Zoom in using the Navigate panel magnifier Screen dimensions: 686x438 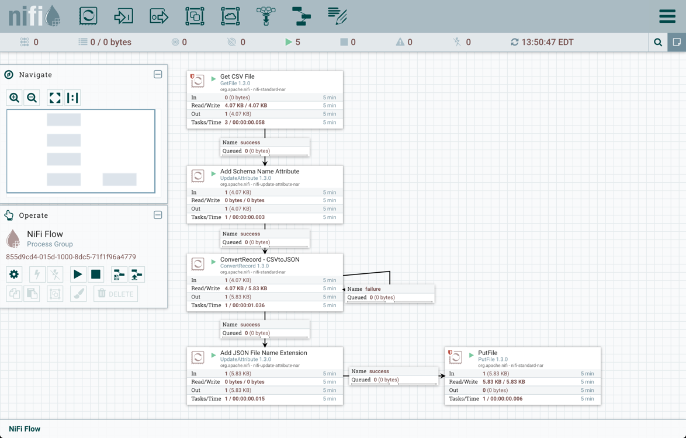[x=14, y=98]
